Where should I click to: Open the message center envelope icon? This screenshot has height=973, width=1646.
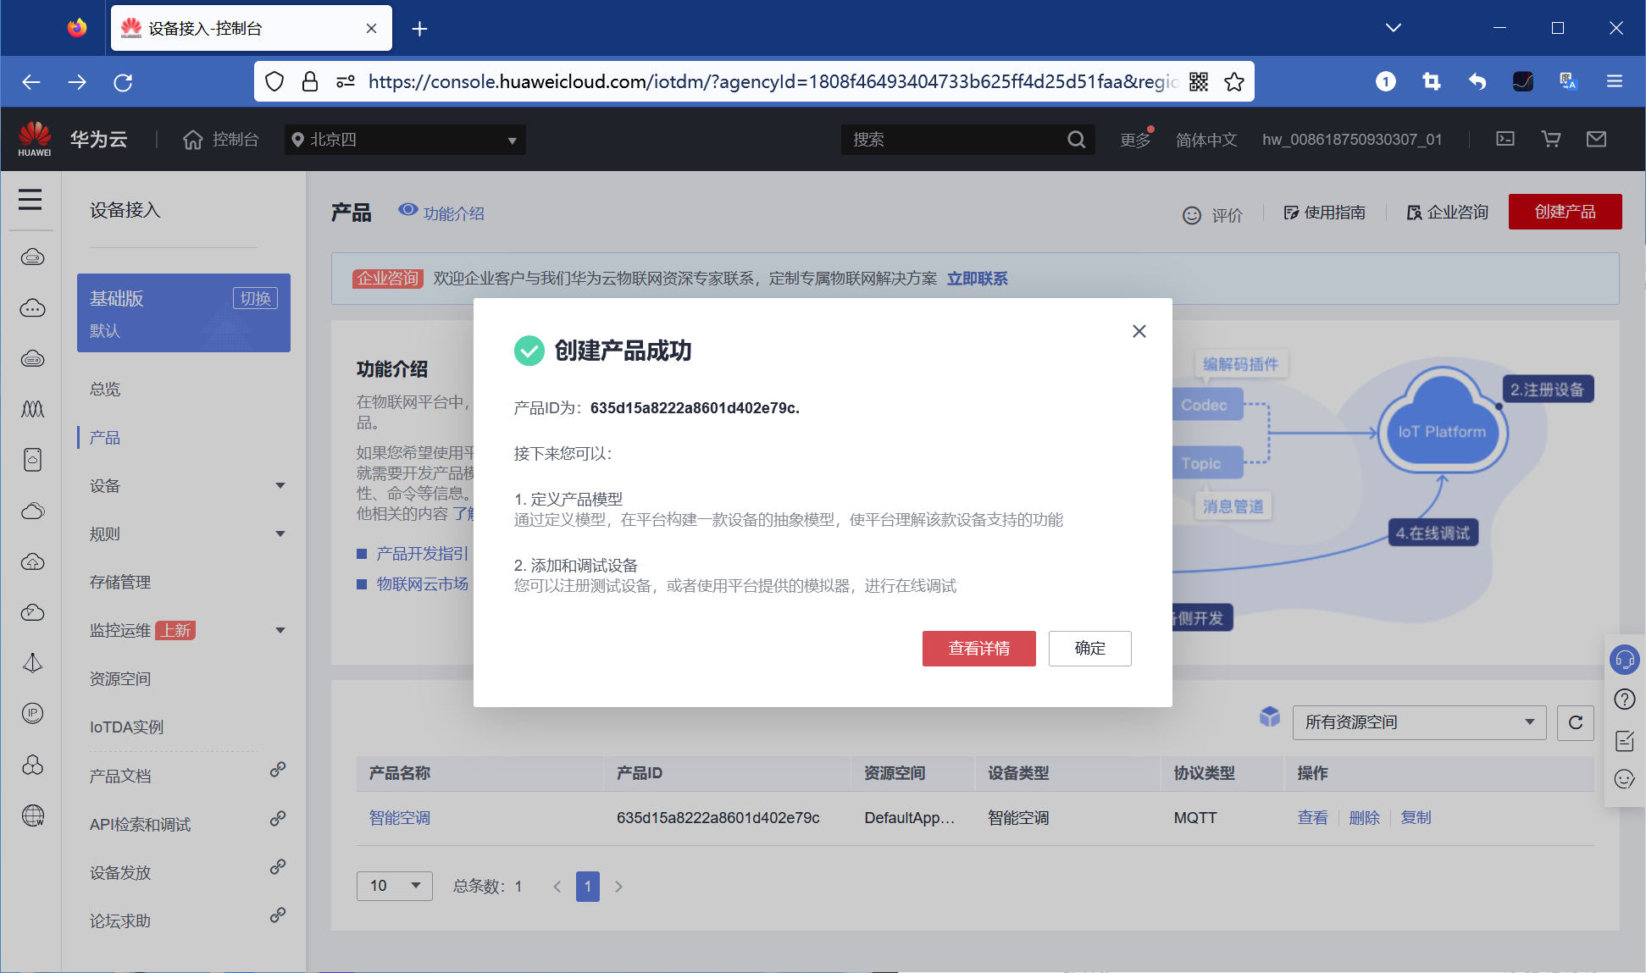[x=1596, y=139]
